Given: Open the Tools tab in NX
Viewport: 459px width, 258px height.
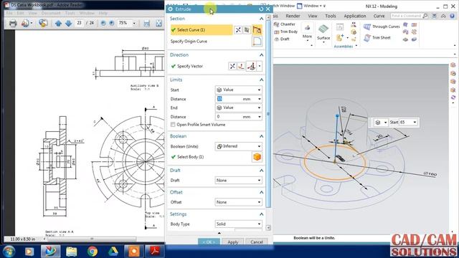Looking at the screenshot, I should (331, 16).
